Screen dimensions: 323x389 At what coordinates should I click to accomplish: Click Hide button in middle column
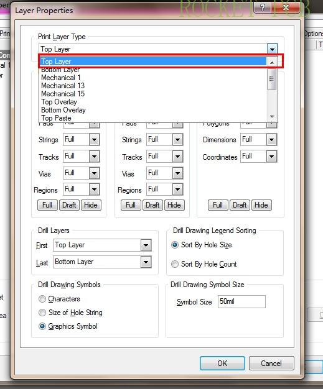coord(174,205)
